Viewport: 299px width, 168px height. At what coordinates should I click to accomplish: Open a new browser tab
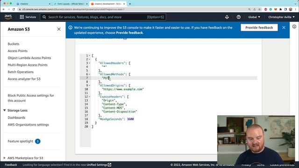[130, 4]
